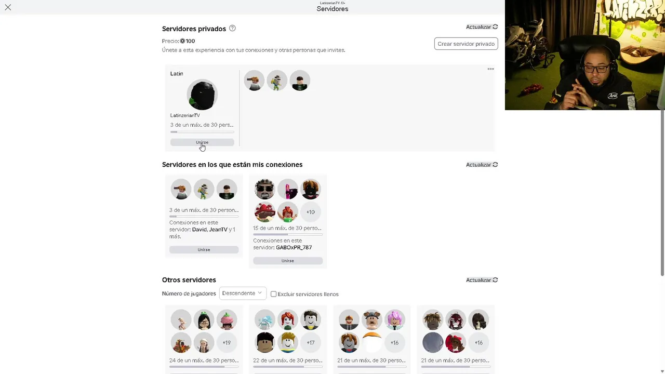Select the +10 players bubble
This screenshot has height=374, width=665.
(x=310, y=212)
